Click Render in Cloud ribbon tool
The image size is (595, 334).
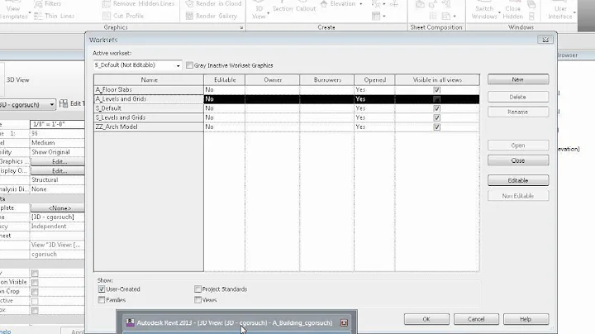point(214,4)
